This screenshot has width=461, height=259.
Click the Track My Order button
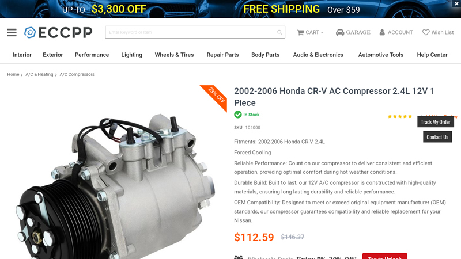click(x=436, y=122)
